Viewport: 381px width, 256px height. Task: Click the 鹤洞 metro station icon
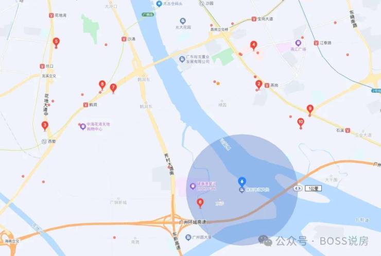click(x=85, y=105)
